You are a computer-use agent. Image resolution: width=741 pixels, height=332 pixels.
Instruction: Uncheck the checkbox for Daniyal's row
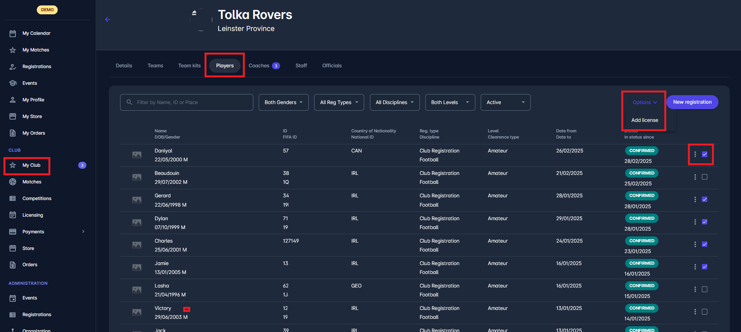pos(705,154)
